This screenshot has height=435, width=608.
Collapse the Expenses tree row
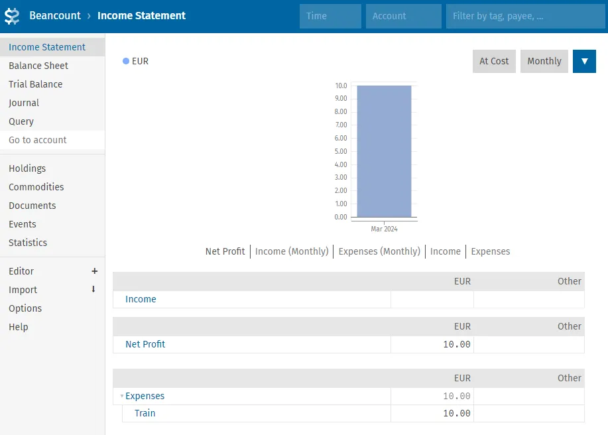[122, 397]
